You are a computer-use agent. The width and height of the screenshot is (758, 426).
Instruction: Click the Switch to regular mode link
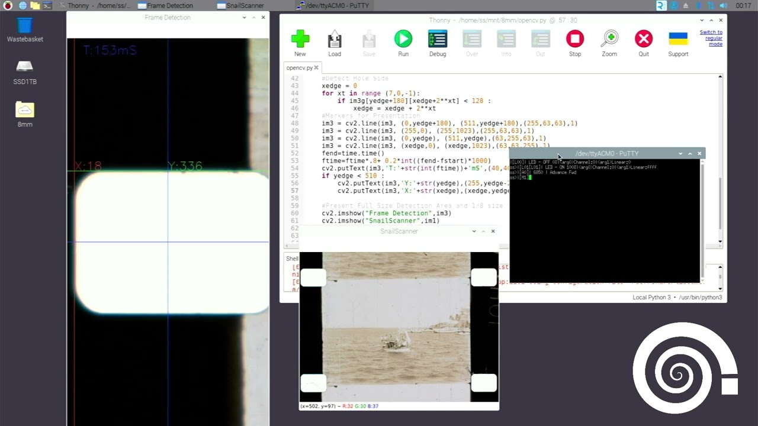coord(711,38)
